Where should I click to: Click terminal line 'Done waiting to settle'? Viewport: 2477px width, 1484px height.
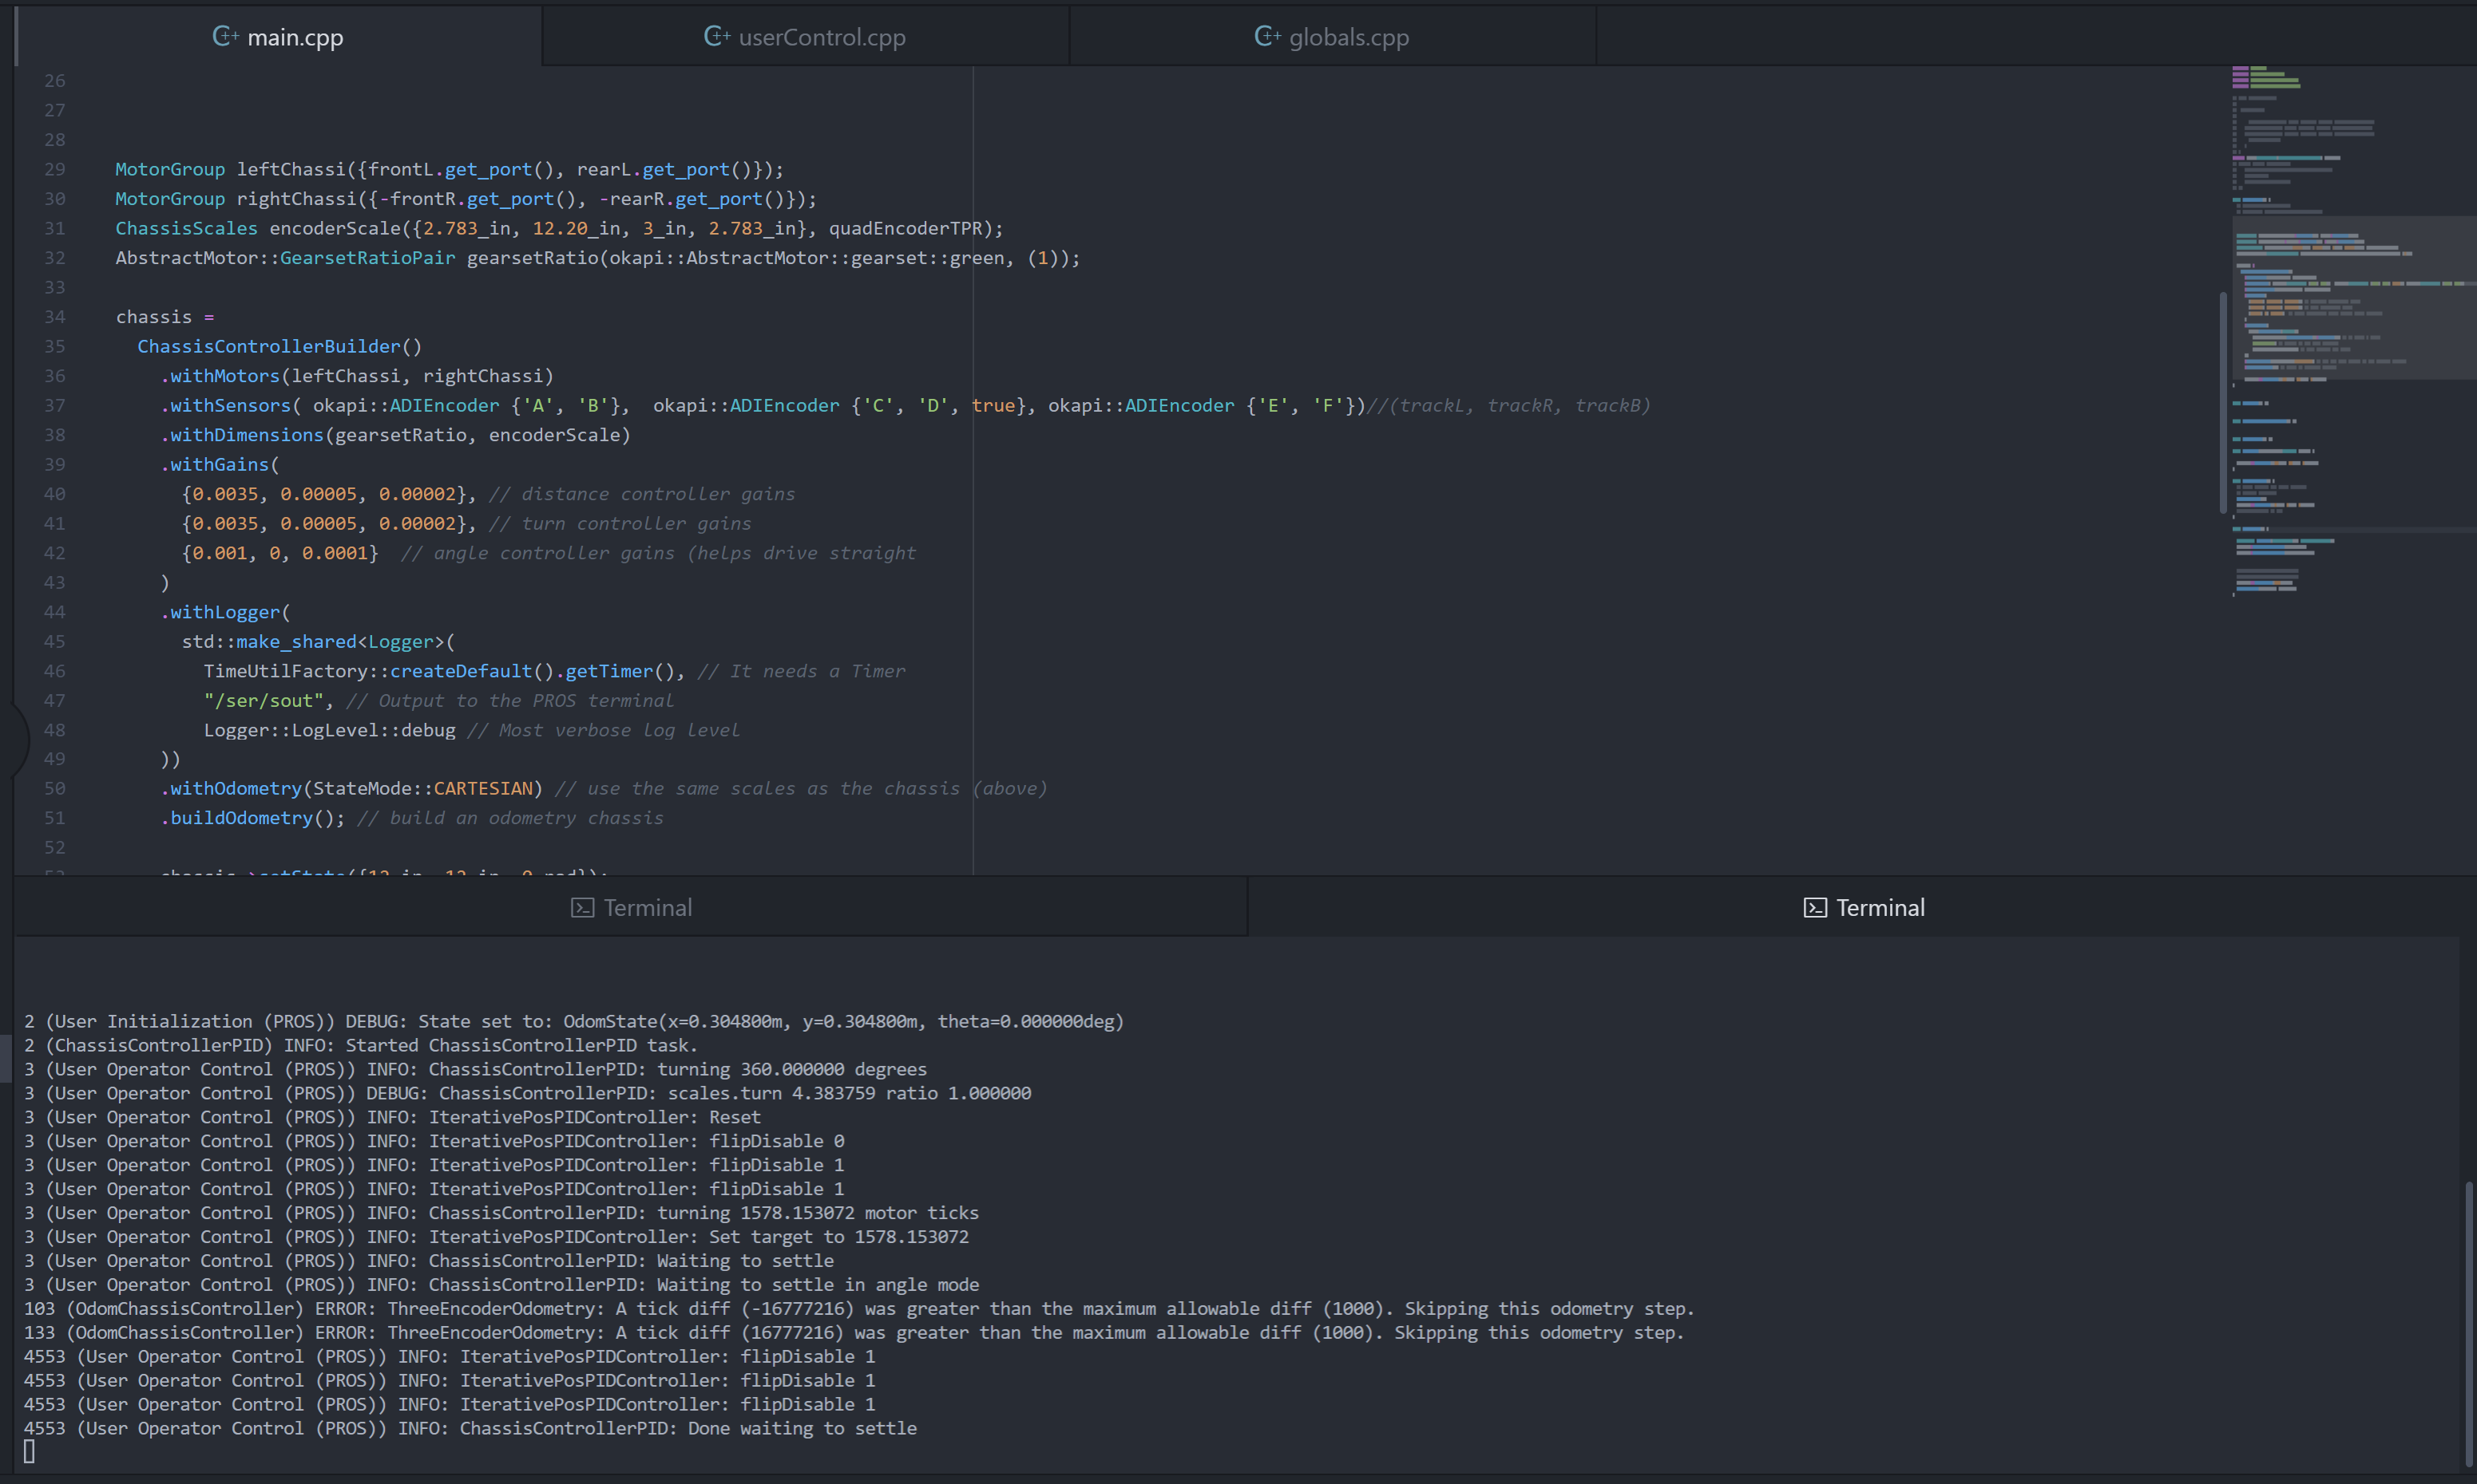coord(470,1429)
